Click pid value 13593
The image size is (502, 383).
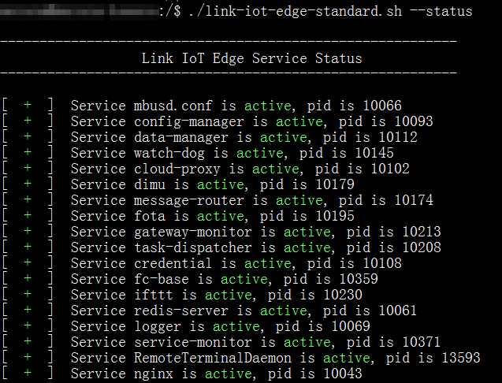click(x=461, y=358)
